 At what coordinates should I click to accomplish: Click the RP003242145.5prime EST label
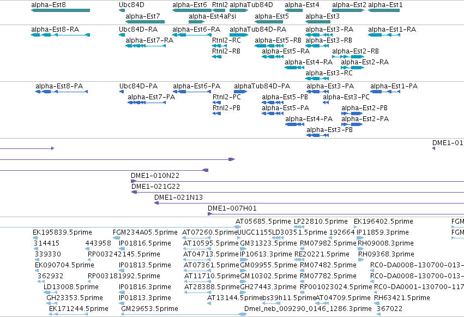pyautogui.click(x=124, y=254)
